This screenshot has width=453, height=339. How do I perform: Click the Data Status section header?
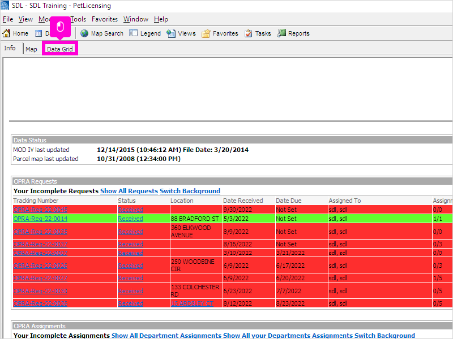[232, 140]
